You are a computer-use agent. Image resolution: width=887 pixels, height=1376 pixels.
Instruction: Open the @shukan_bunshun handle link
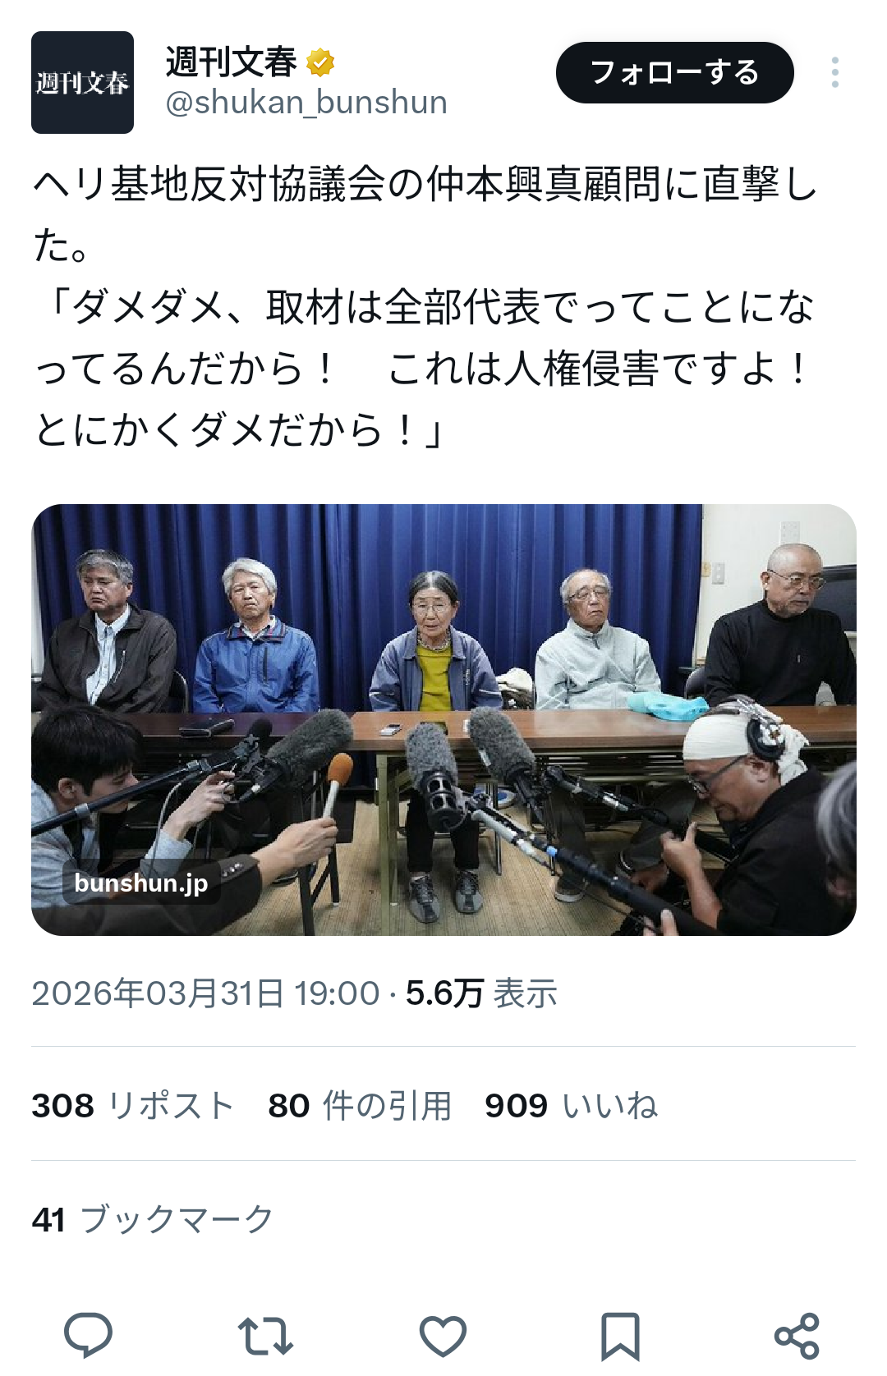[x=306, y=103]
